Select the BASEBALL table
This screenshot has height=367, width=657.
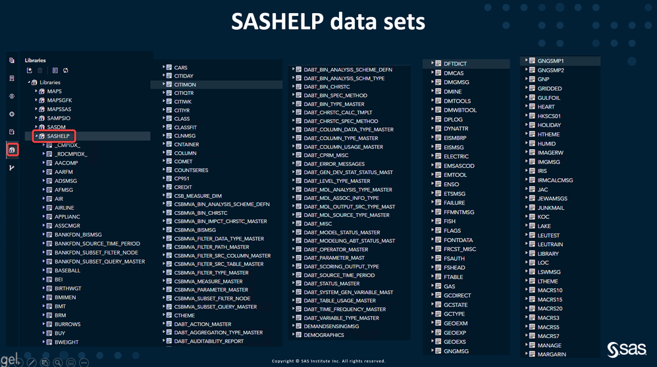point(67,270)
